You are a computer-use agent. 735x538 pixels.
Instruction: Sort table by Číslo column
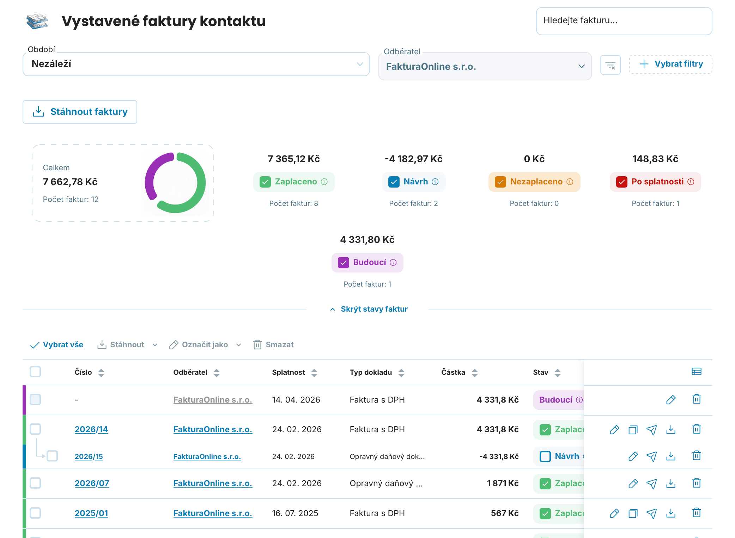[x=101, y=373]
